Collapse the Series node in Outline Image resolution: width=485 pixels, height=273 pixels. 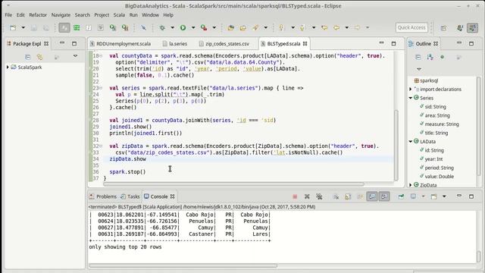click(411, 98)
